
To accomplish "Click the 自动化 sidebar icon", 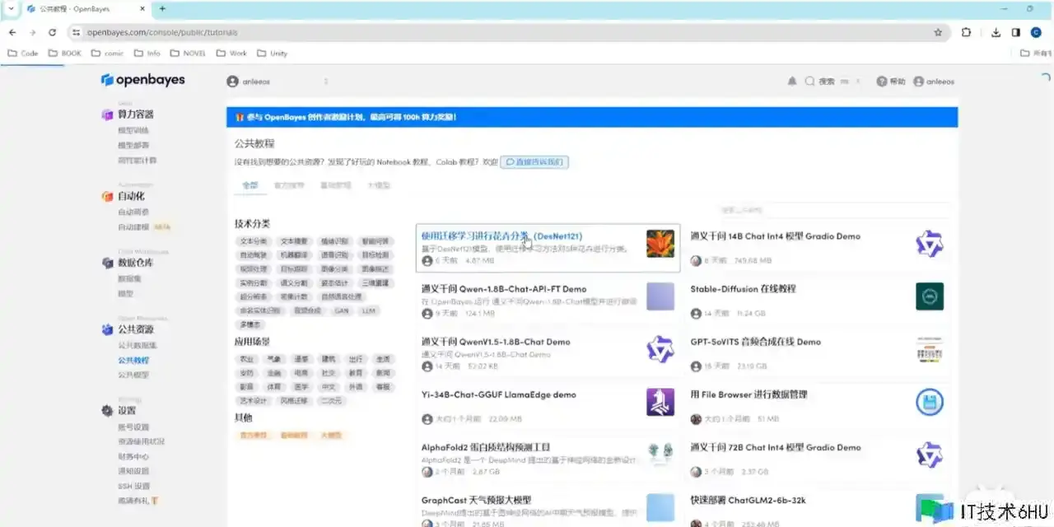I will (107, 197).
